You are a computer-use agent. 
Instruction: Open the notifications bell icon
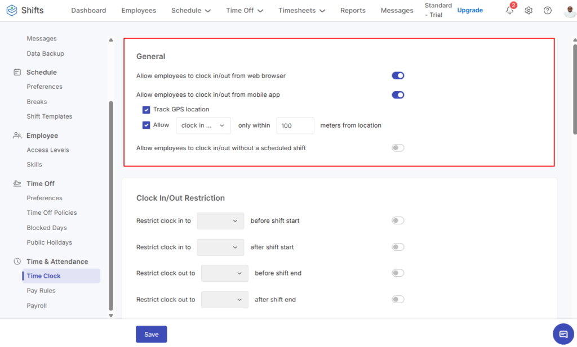point(509,10)
